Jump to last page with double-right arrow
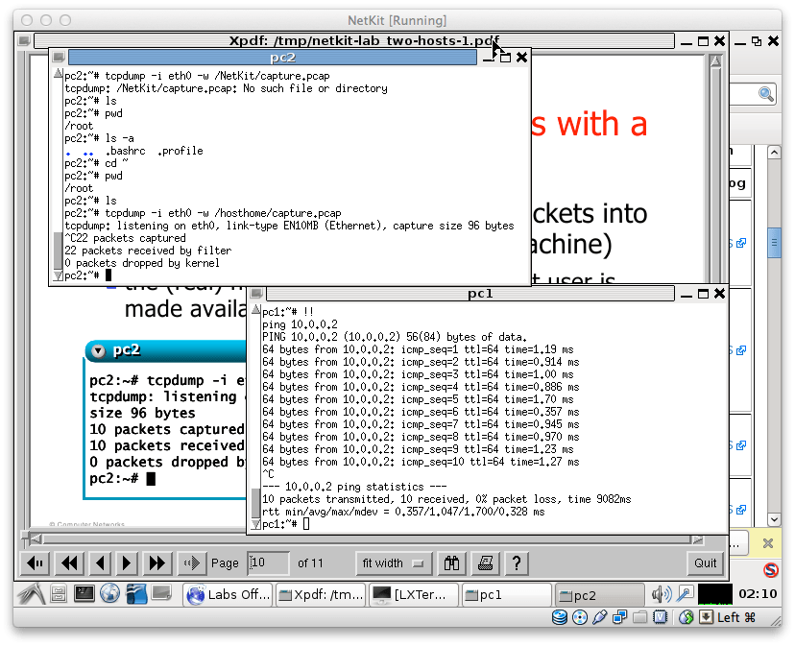795x646 pixels. (157, 562)
